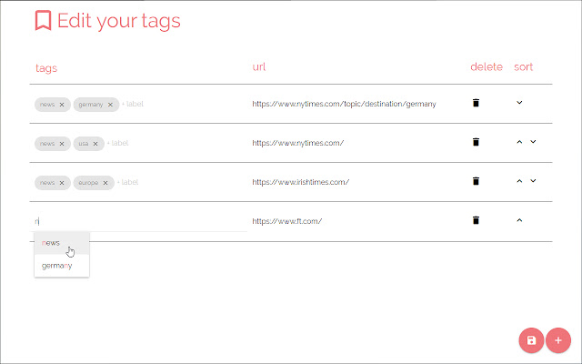The image size is (582, 364).
Task: Delete the irishtimes.com row
Action: [475, 182]
